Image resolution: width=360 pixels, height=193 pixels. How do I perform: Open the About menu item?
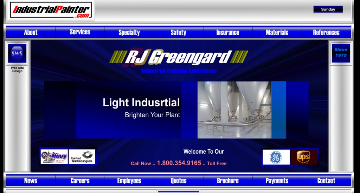(31, 32)
